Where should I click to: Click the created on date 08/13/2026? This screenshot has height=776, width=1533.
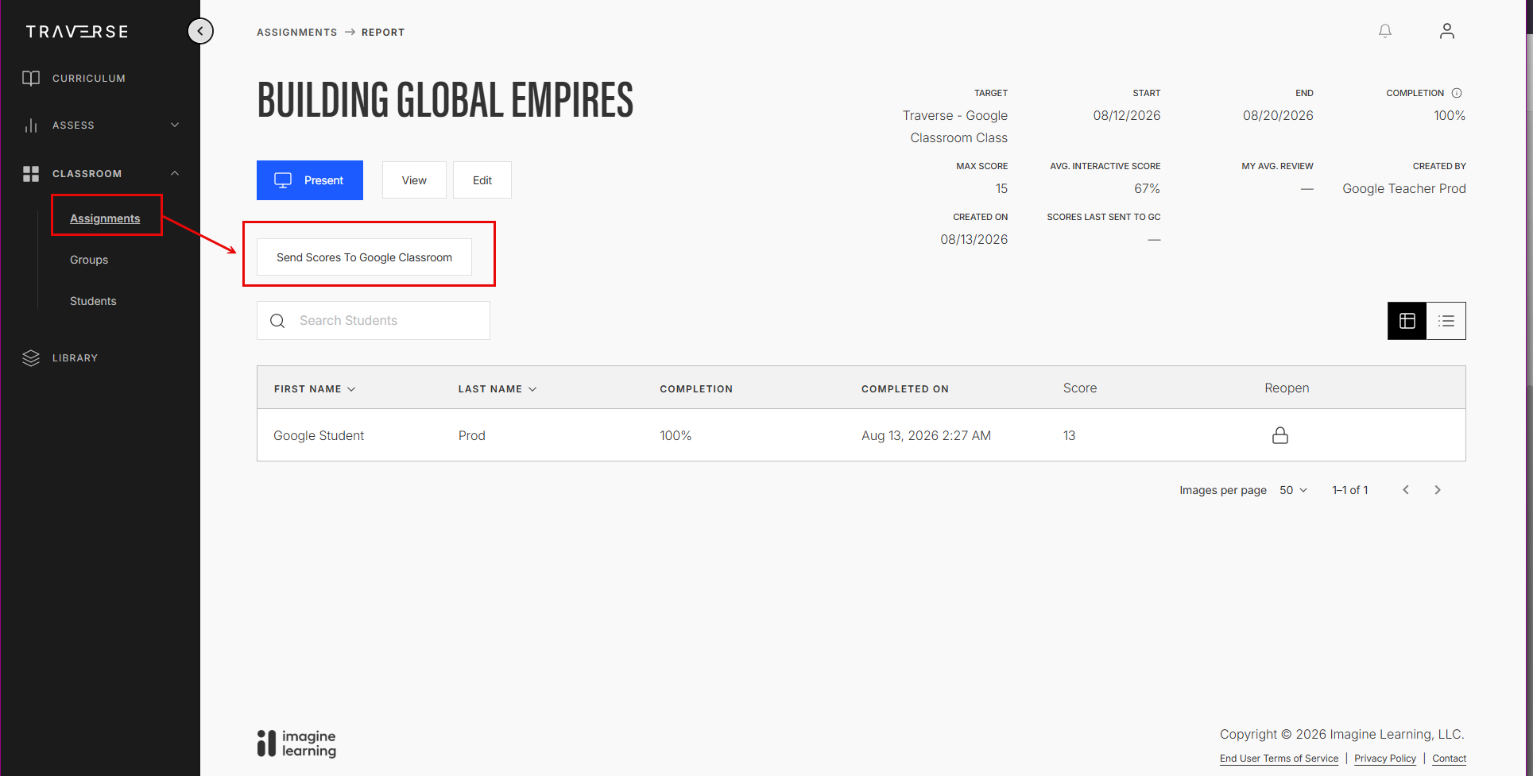[x=974, y=239]
